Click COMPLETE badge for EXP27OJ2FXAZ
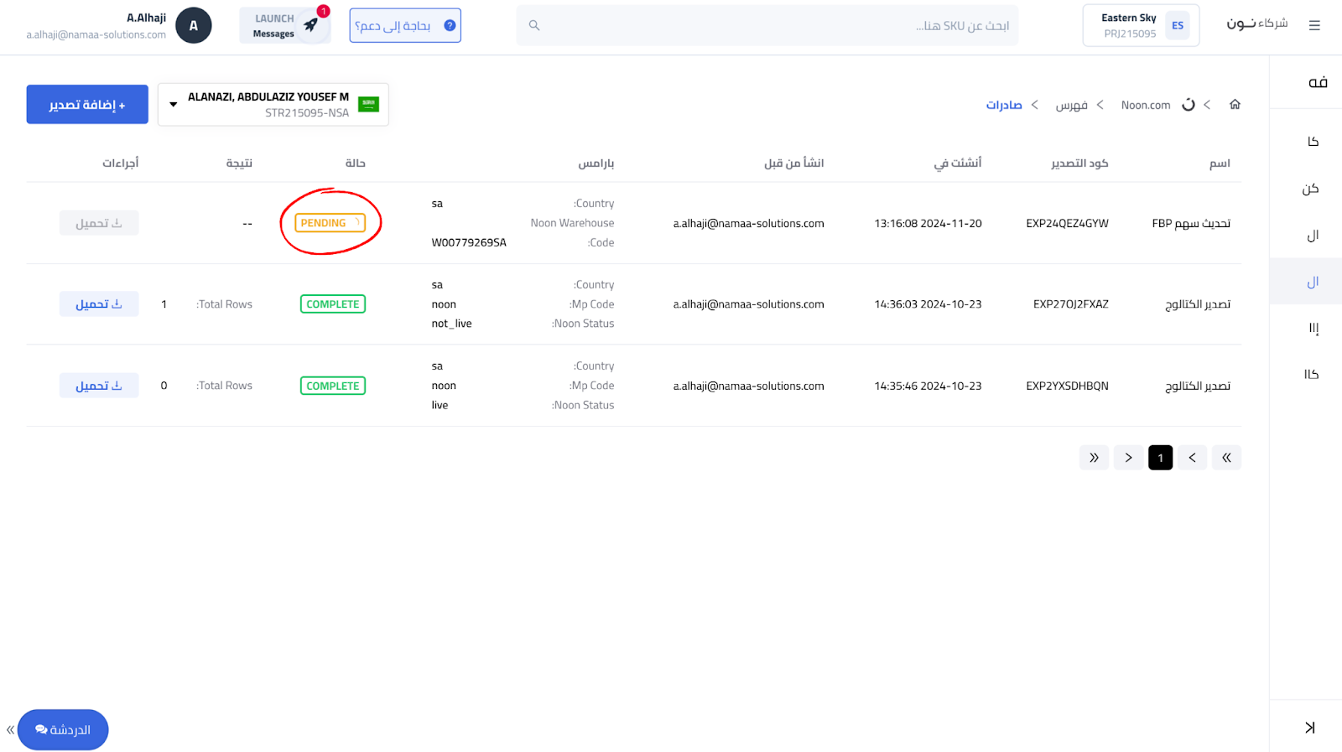 coord(333,304)
